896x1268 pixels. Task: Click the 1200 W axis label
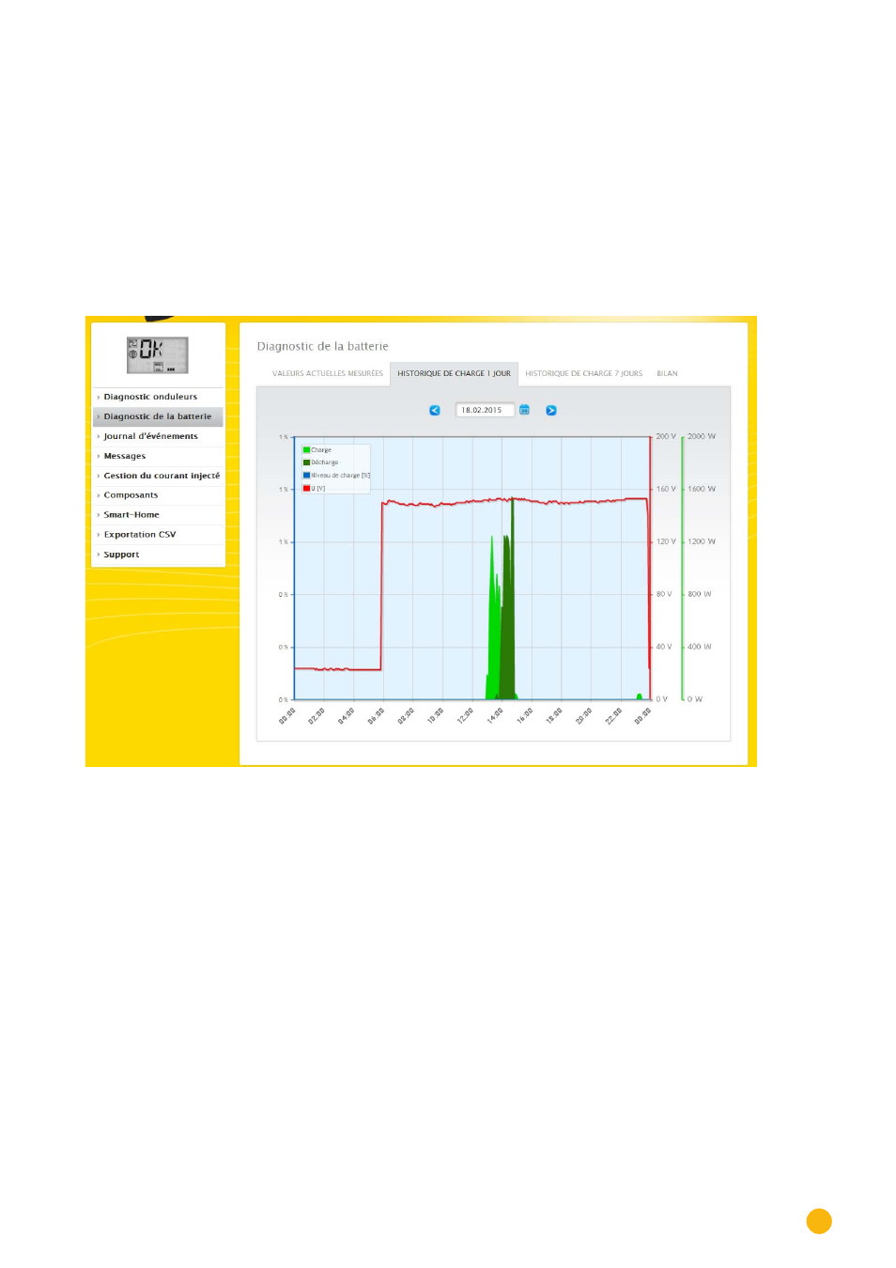(x=701, y=542)
